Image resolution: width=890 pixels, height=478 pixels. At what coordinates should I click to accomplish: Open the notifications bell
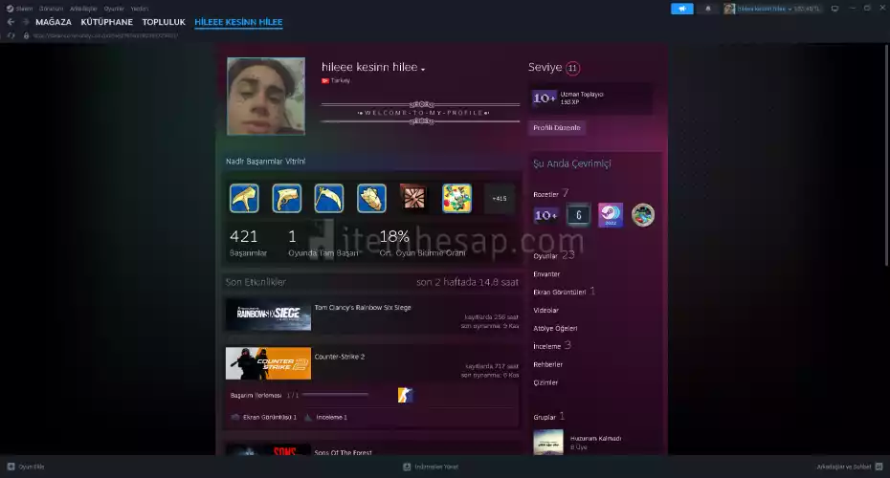pos(708,9)
